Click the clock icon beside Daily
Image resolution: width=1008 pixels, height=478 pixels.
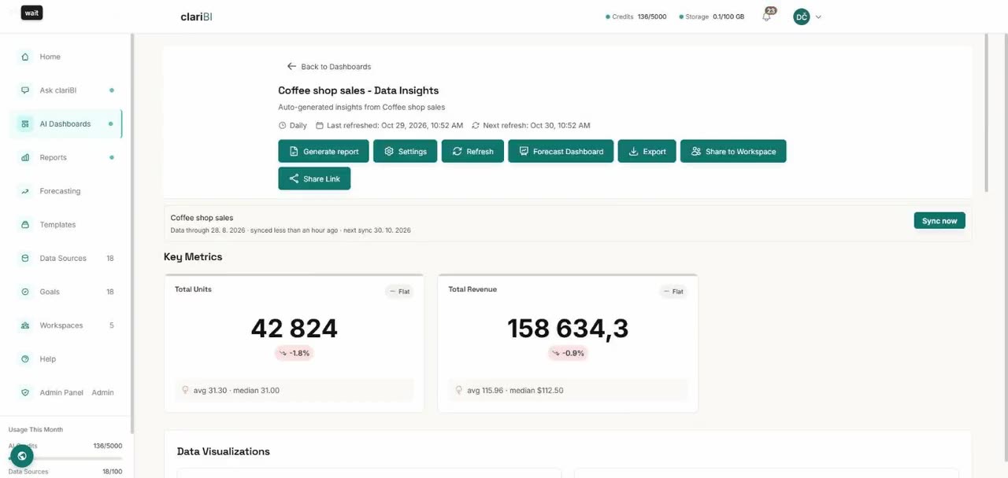[x=283, y=126]
